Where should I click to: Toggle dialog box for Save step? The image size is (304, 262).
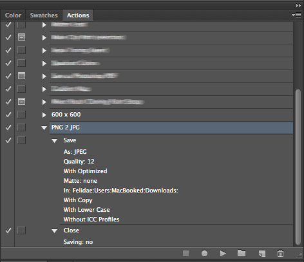pos(21,140)
